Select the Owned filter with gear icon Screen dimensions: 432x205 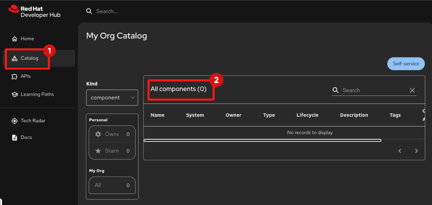(112, 134)
